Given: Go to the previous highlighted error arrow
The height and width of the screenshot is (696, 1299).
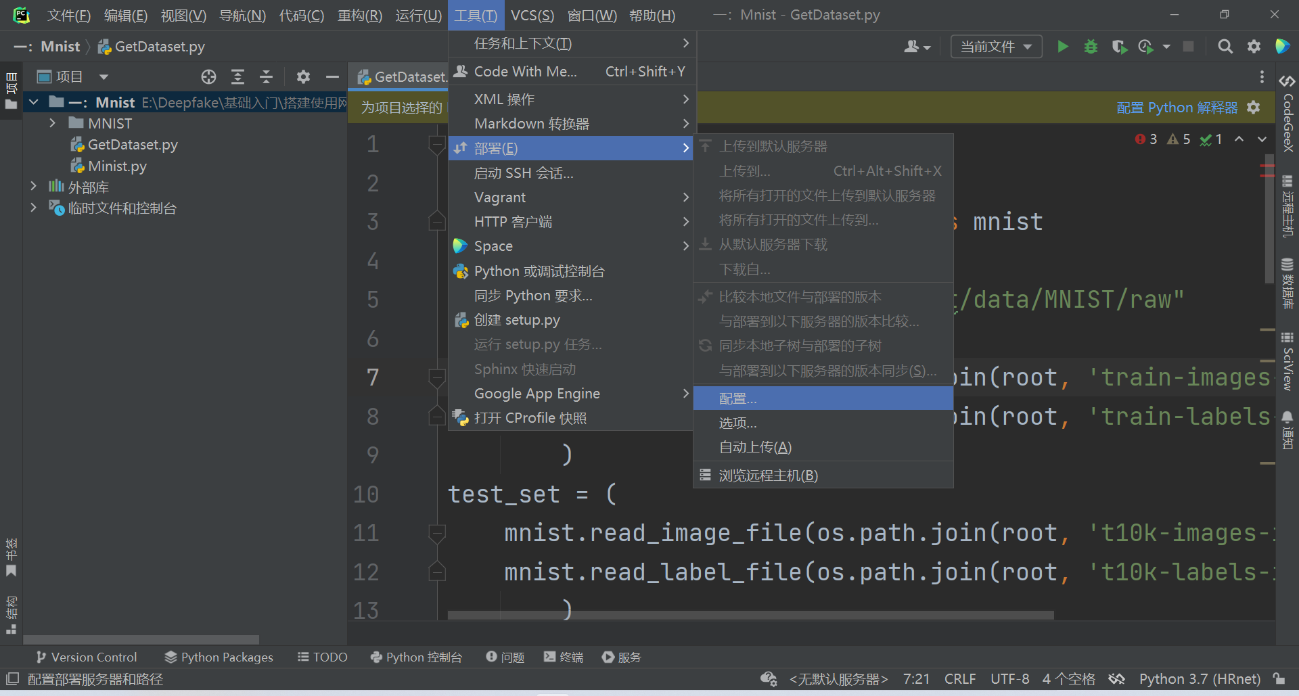Looking at the screenshot, I should [1239, 139].
